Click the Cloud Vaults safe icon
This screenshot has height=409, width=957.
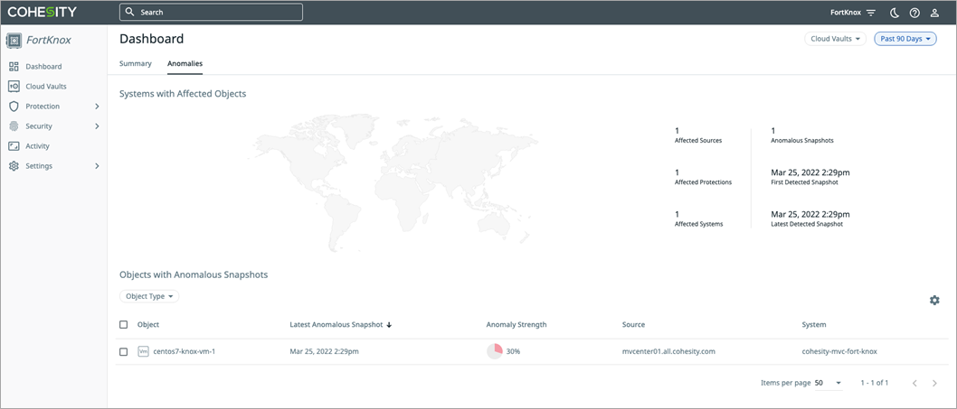coord(14,87)
